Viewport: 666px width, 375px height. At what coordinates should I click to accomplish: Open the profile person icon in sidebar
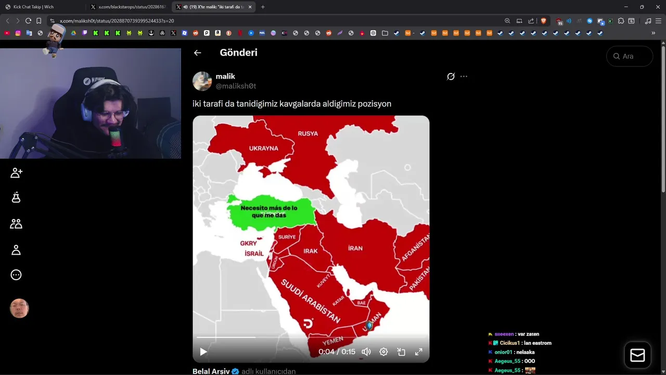16,250
